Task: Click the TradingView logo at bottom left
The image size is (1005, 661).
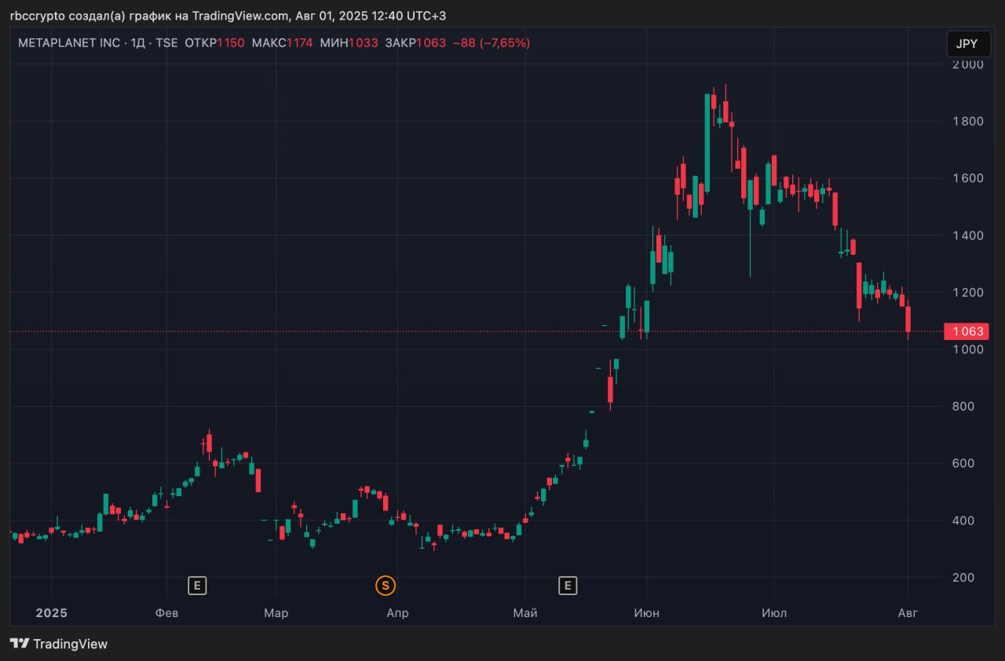Action: coord(59,644)
